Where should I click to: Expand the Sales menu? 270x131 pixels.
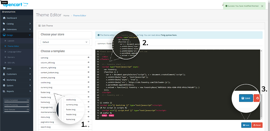click(16, 69)
